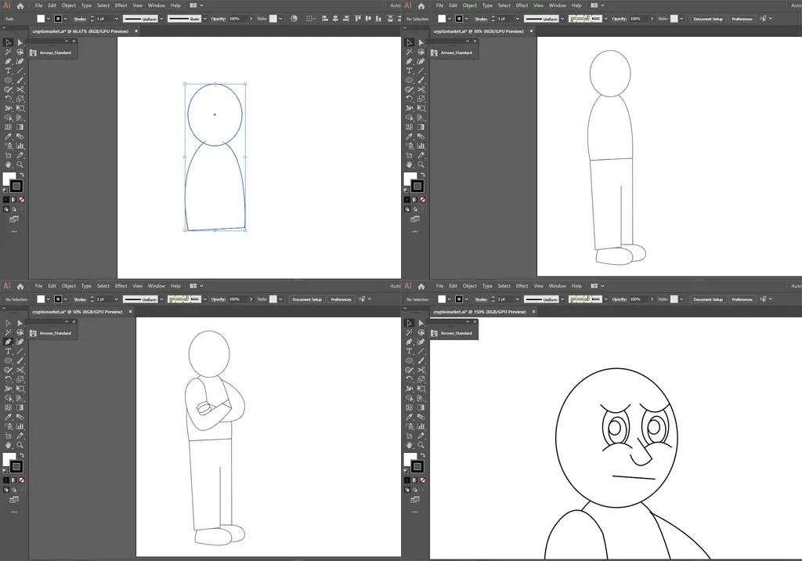Viewport: 802px width, 561px height.
Task: Change screen mode in top-left window
Action: pyautogui.click(x=14, y=219)
